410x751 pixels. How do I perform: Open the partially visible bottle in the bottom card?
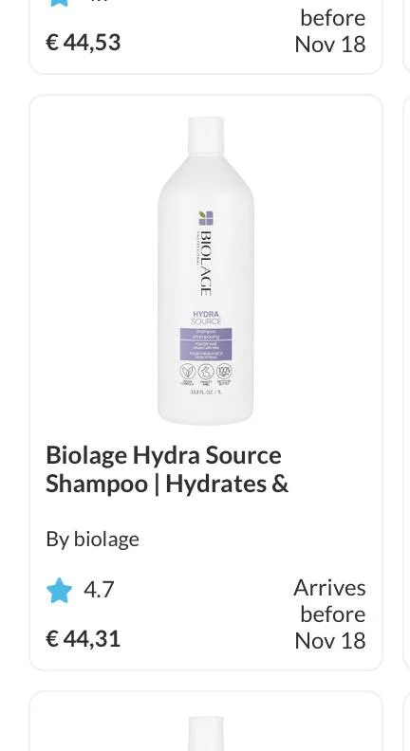coord(206,733)
